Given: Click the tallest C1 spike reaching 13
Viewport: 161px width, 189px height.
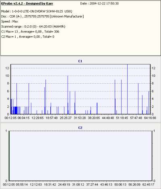Looking at the screenshot, I should [x=127, y=89].
